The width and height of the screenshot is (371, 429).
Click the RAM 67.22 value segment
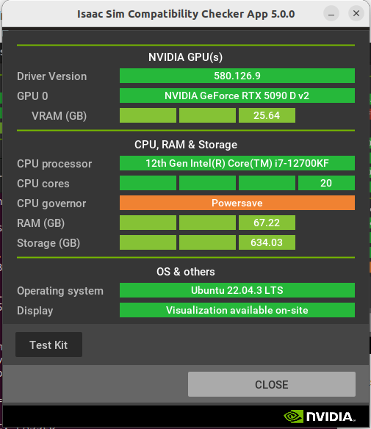[x=267, y=223]
